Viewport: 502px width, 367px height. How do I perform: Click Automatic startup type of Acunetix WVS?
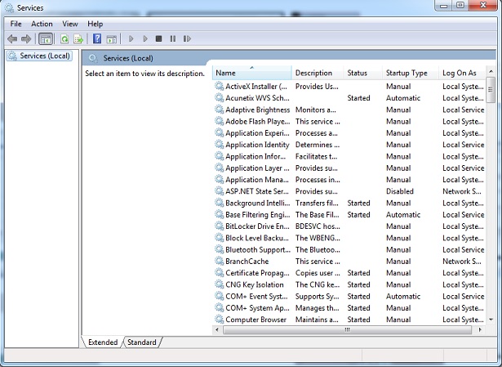(403, 98)
